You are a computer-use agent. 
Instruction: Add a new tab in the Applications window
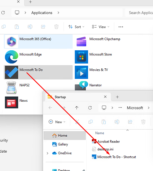[30, 2]
